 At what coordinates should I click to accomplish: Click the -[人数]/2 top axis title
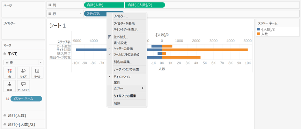click(162, 35)
